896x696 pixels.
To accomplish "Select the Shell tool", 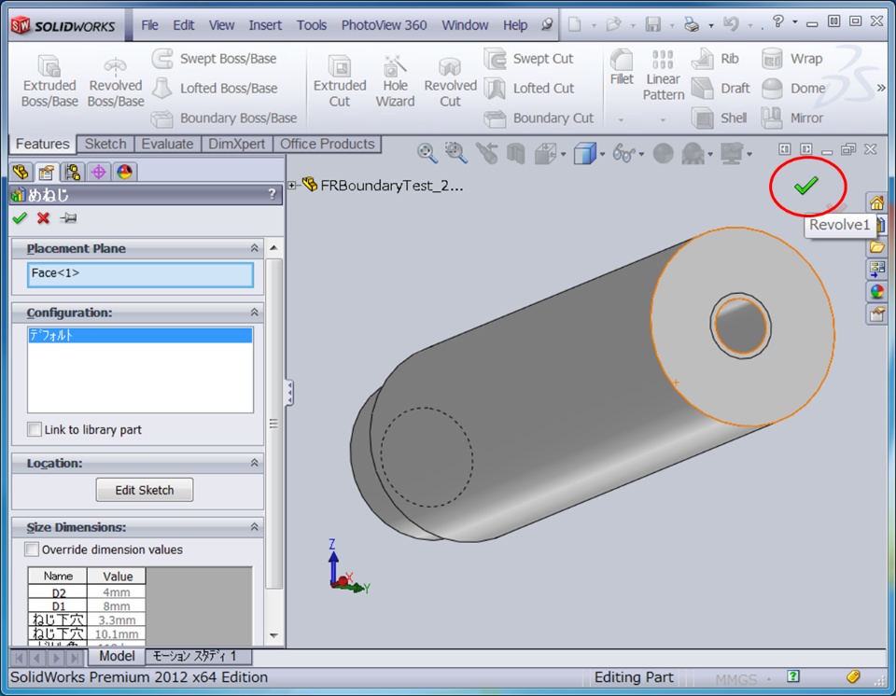I will coord(719,118).
